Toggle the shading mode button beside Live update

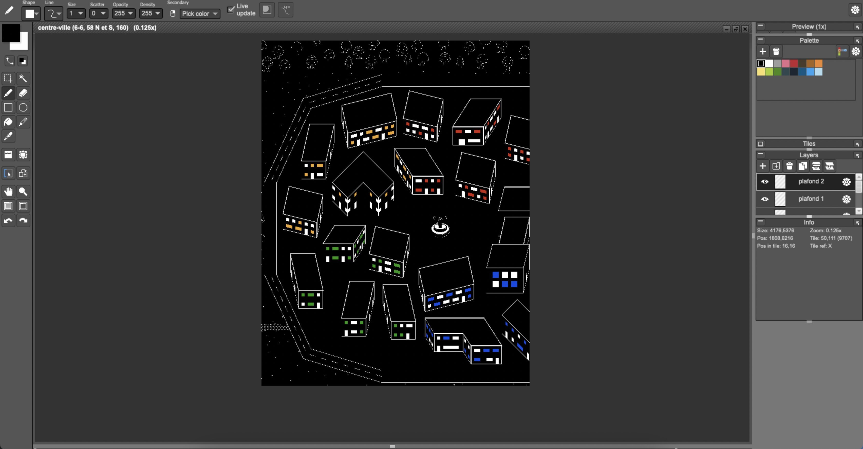coord(267,10)
